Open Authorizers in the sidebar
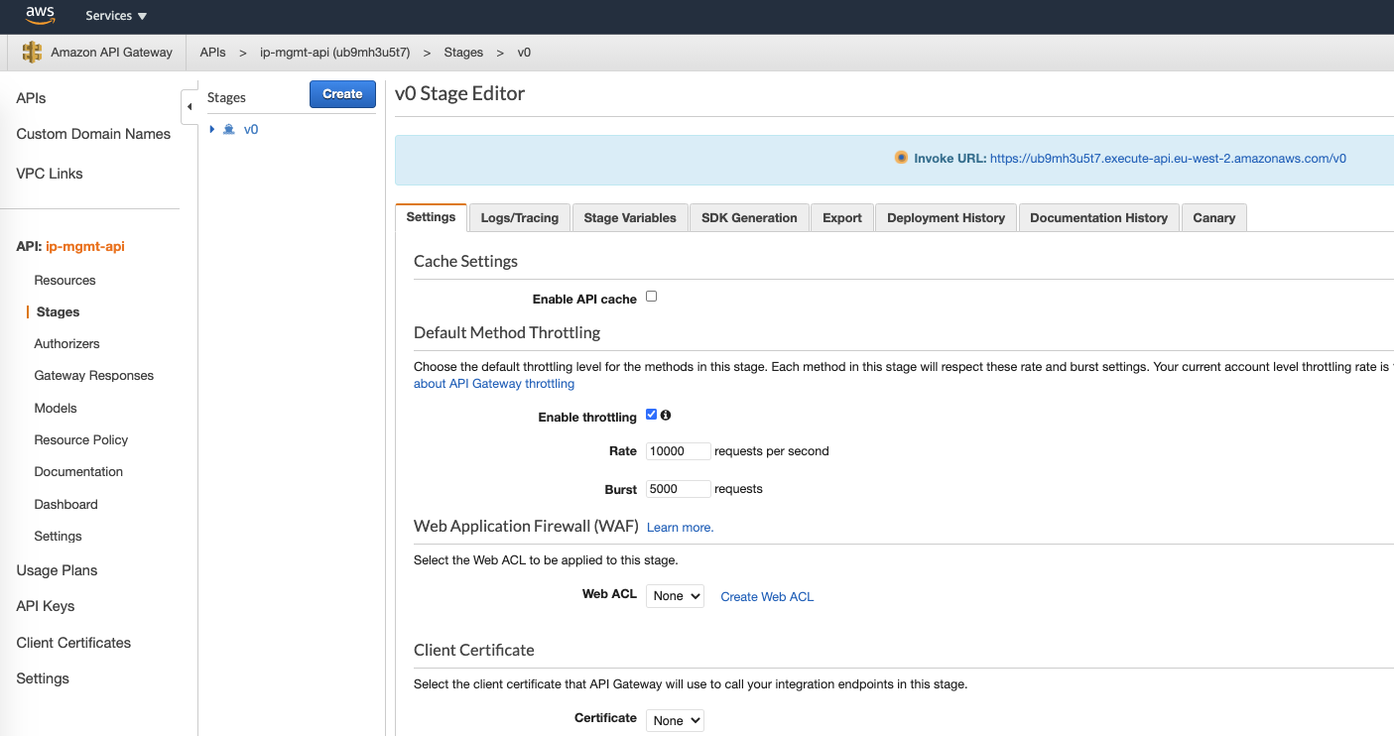 coord(66,344)
